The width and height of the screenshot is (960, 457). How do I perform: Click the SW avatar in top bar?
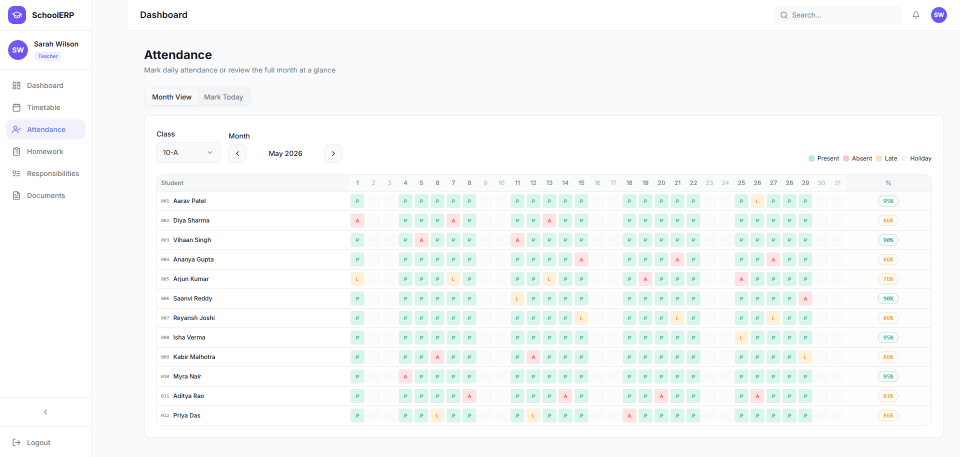[939, 15]
